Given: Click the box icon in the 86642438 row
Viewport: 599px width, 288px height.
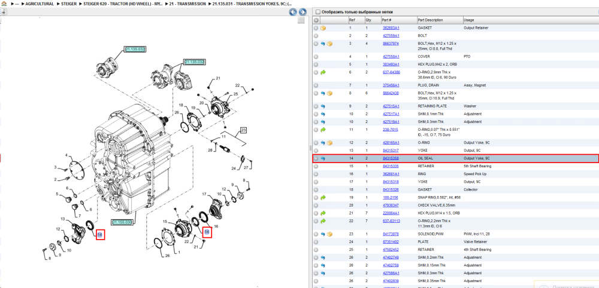Looking at the screenshot, I should pos(330,93).
